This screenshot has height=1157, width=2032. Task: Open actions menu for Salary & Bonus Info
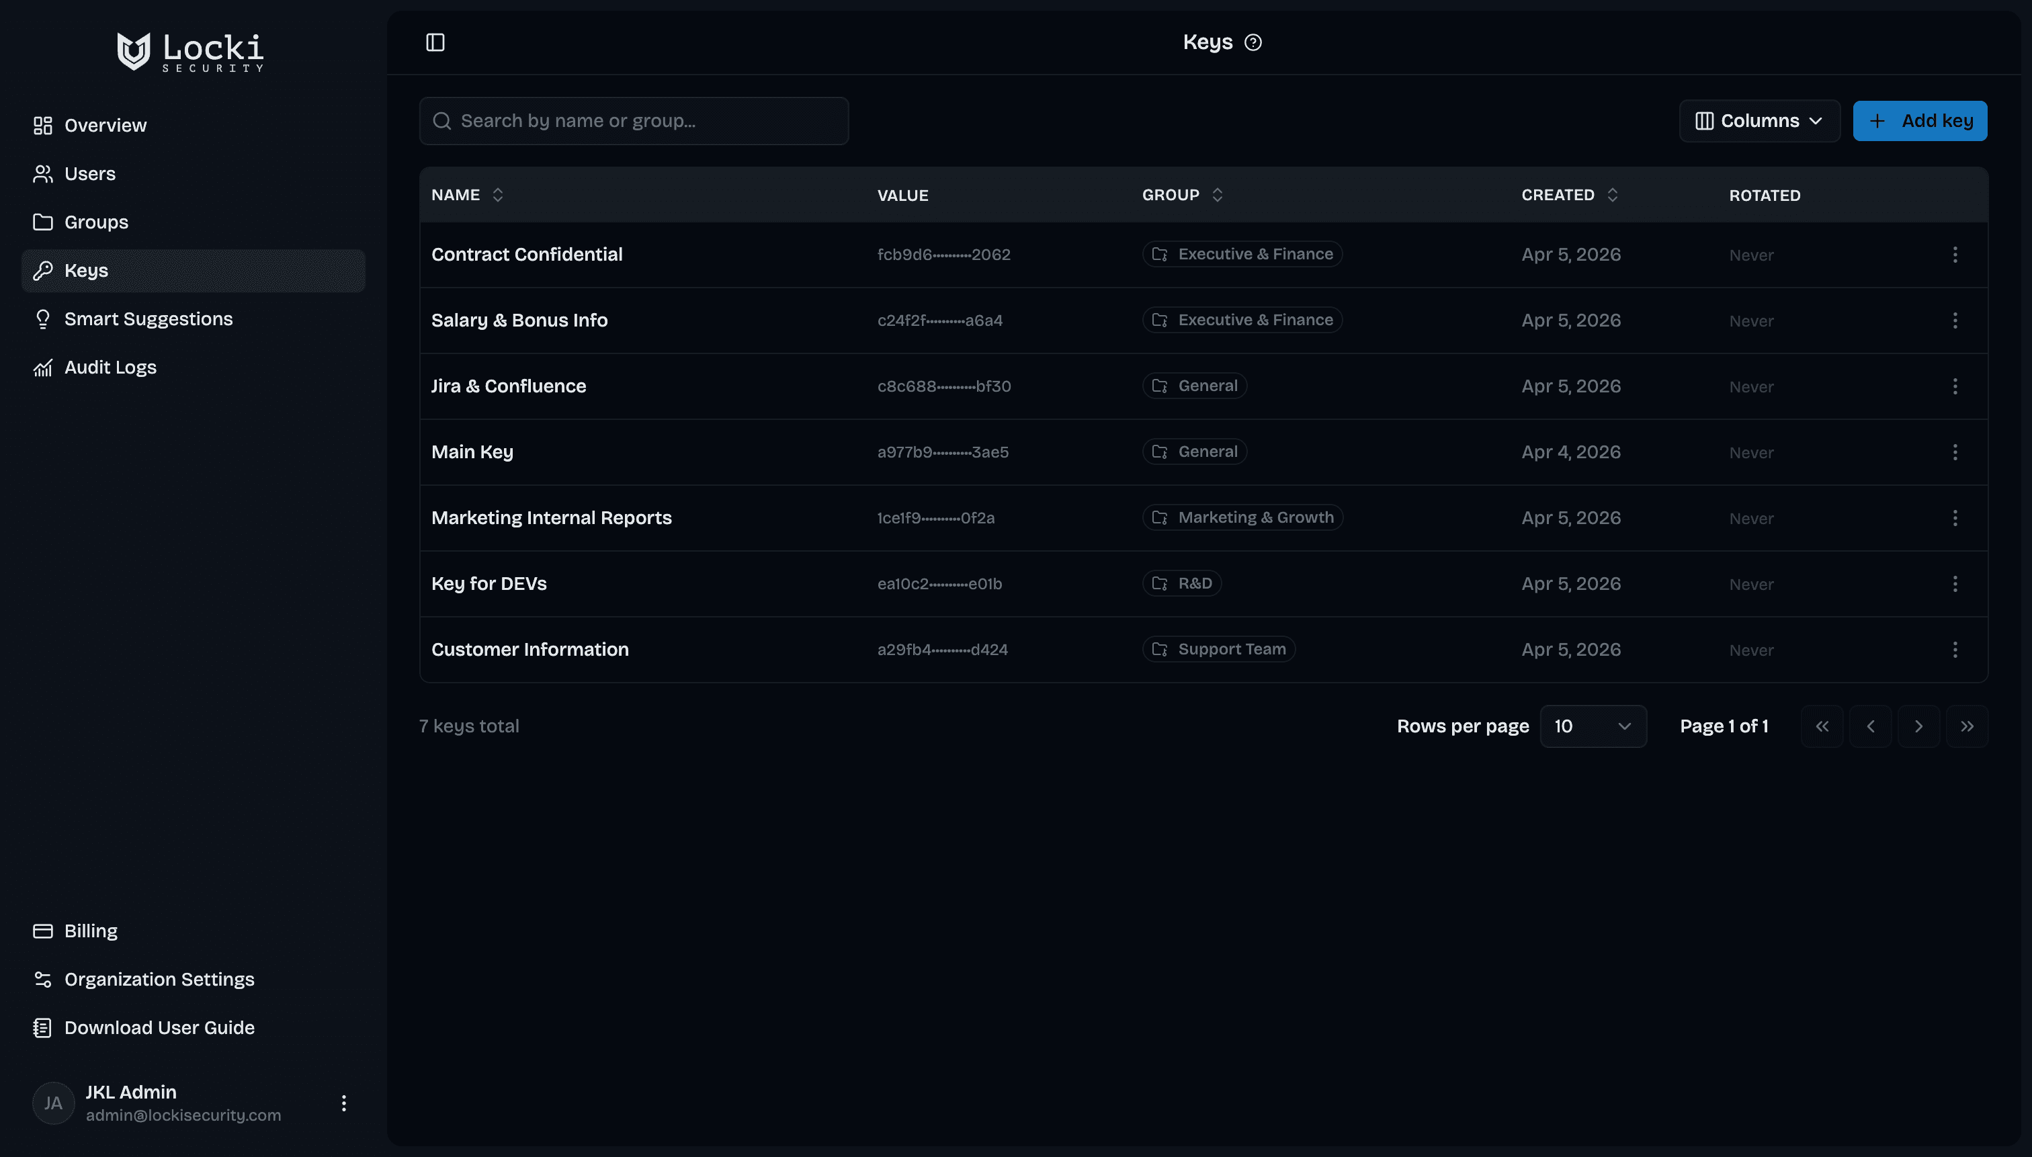point(1954,320)
